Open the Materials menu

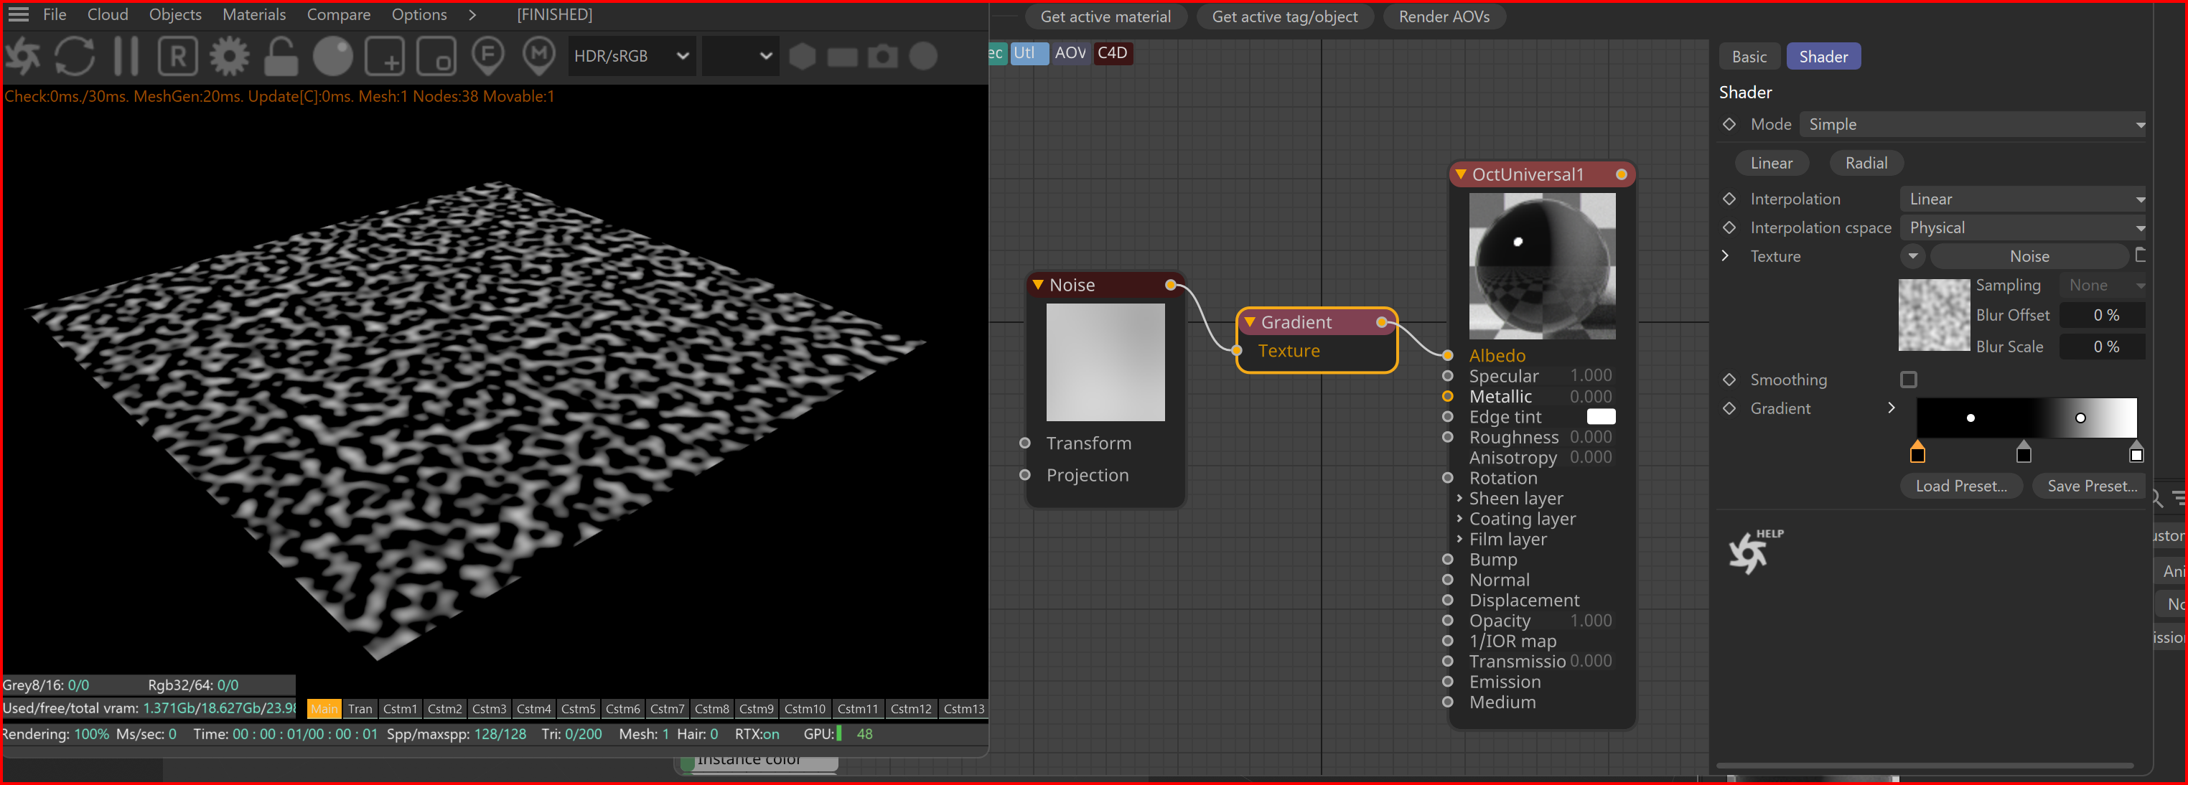tap(253, 14)
